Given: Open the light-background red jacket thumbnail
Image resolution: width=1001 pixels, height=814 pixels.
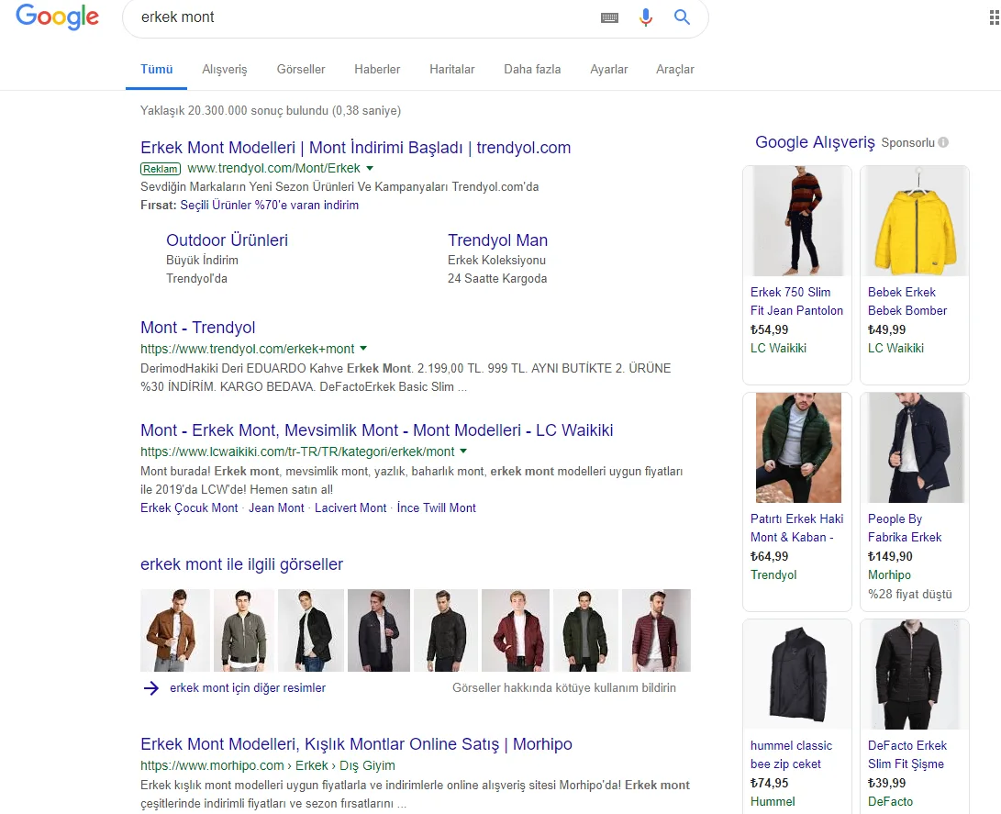Looking at the screenshot, I should [516, 630].
